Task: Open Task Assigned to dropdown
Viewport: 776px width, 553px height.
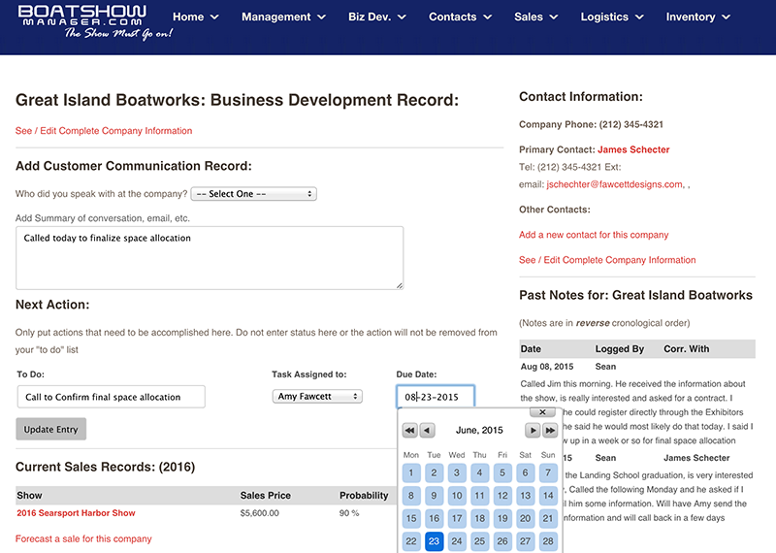Action: point(317,396)
